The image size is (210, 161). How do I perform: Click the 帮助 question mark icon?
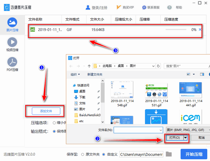click(169, 8)
